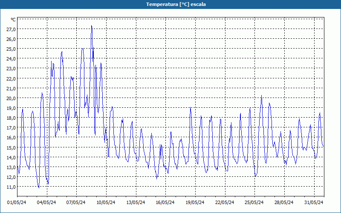
Task: Click the 04/05/24 date label
Action: tap(46, 202)
